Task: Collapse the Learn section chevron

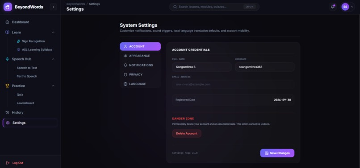Action: click(x=53, y=33)
